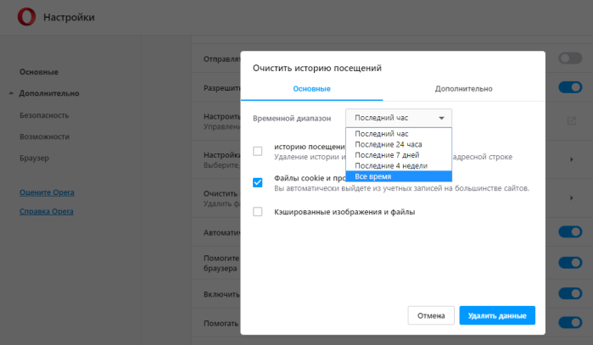Uncheck Файлы cookie checkbox

coord(258,182)
